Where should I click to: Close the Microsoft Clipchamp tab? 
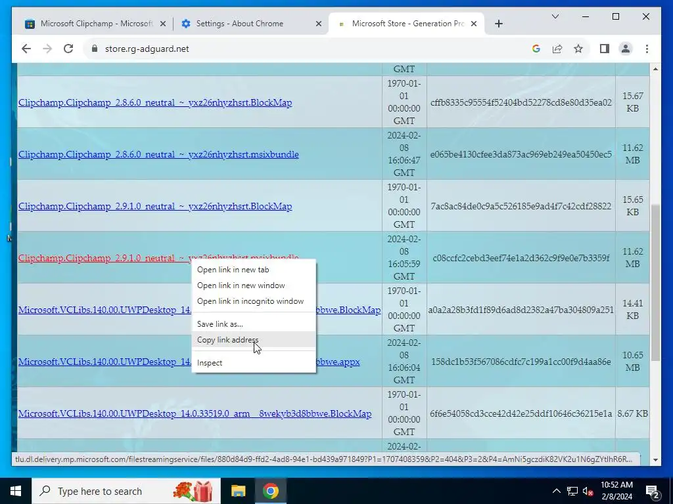[163, 24]
